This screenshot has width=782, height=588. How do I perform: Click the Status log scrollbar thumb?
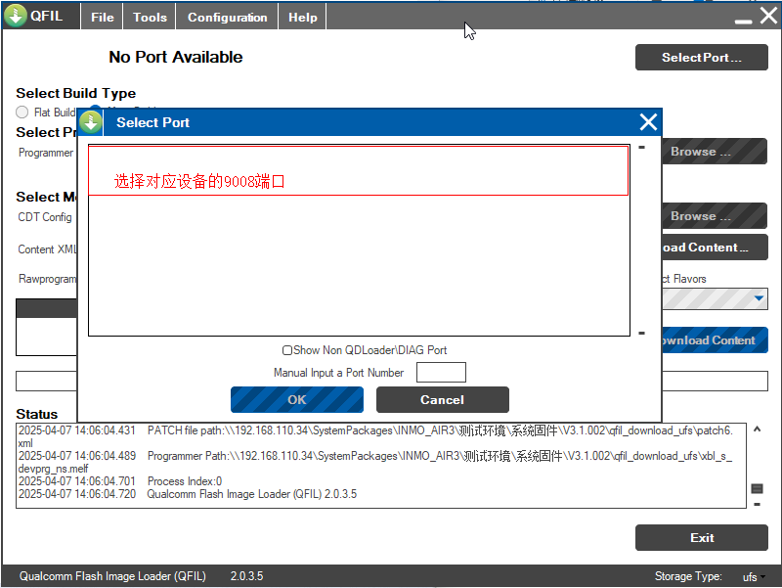[757, 488]
